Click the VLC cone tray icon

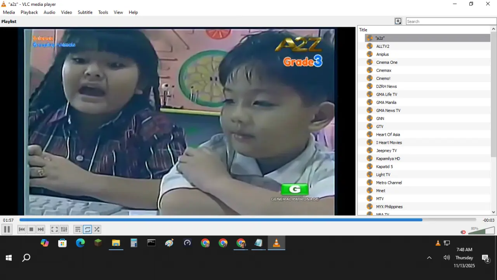tap(438, 243)
